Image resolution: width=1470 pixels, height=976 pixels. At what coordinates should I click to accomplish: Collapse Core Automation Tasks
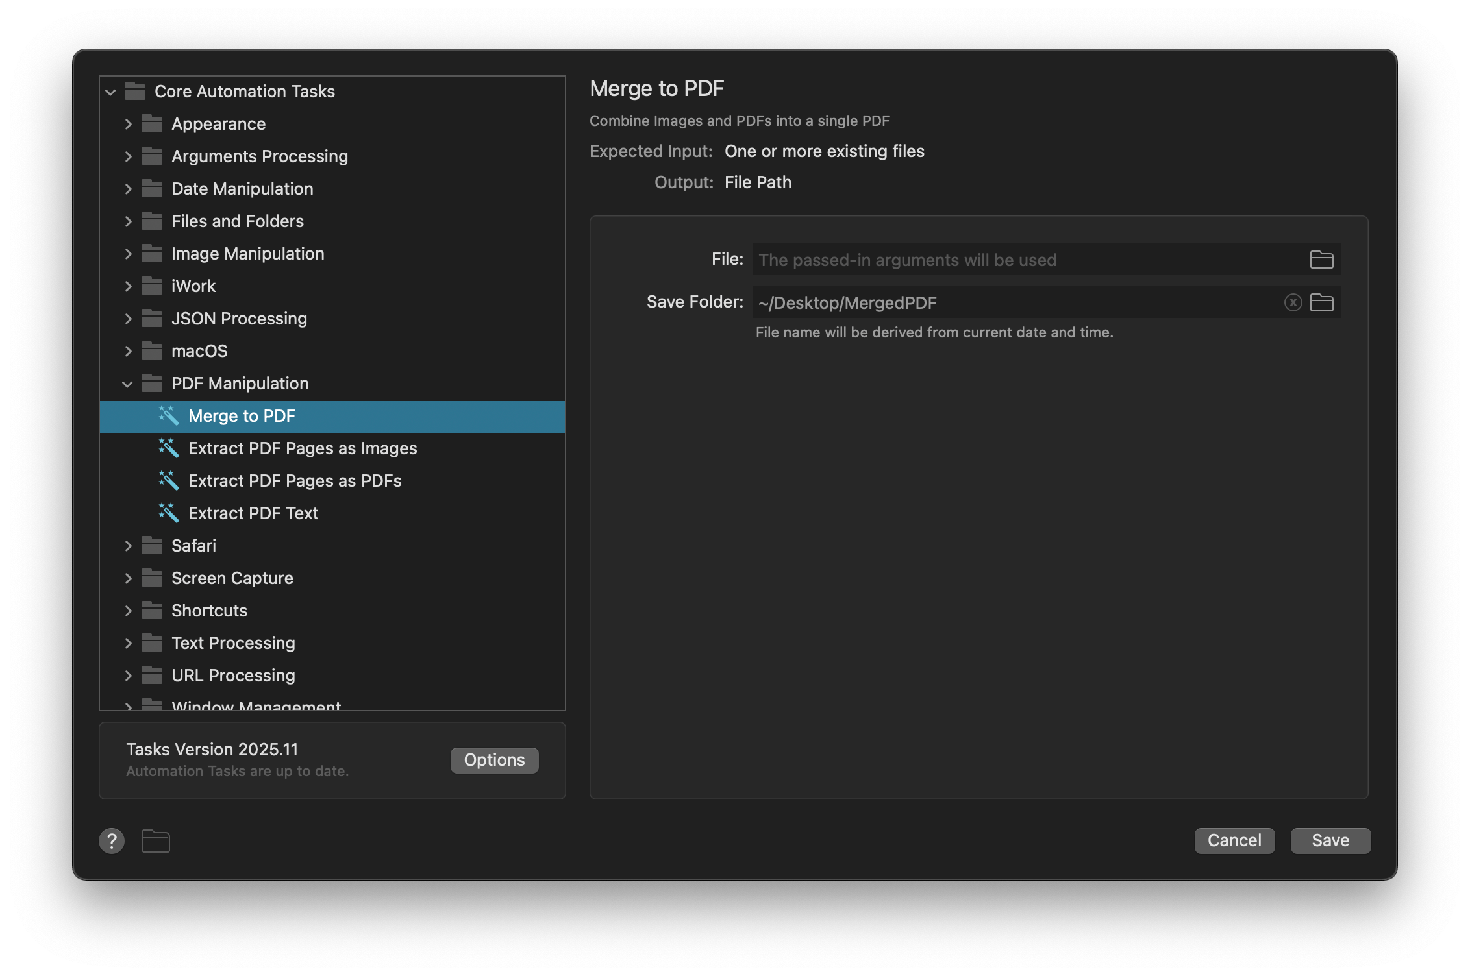tap(111, 91)
